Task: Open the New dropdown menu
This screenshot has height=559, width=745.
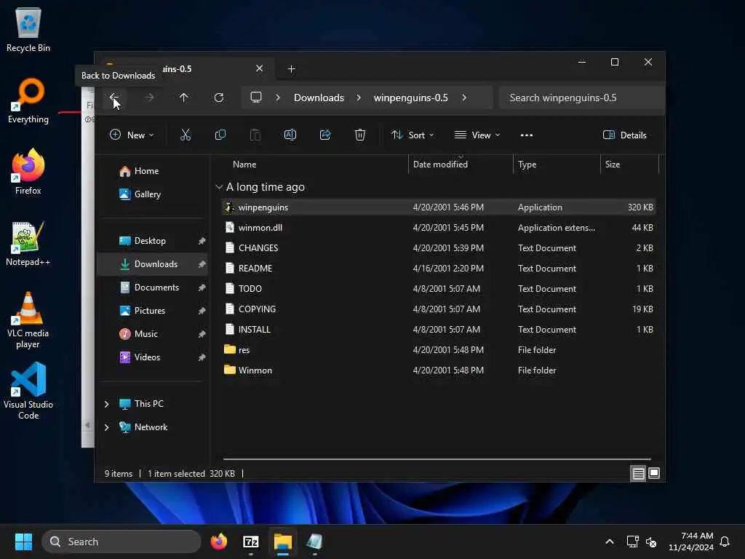Action: (132, 135)
